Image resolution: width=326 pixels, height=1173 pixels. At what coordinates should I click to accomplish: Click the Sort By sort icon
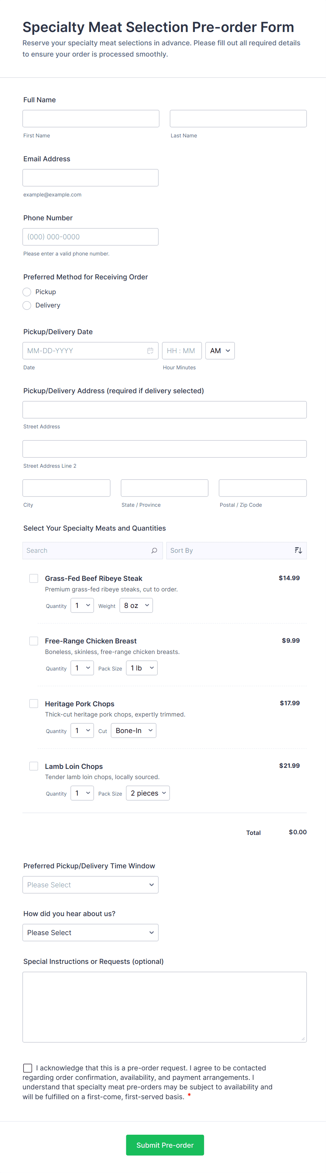click(x=298, y=551)
